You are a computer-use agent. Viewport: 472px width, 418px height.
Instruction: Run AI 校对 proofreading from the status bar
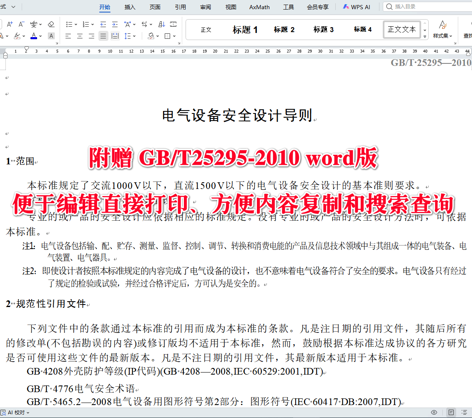pos(15,413)
